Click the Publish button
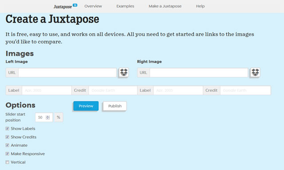This screenshot has height=170, width=284. (115, 106)
